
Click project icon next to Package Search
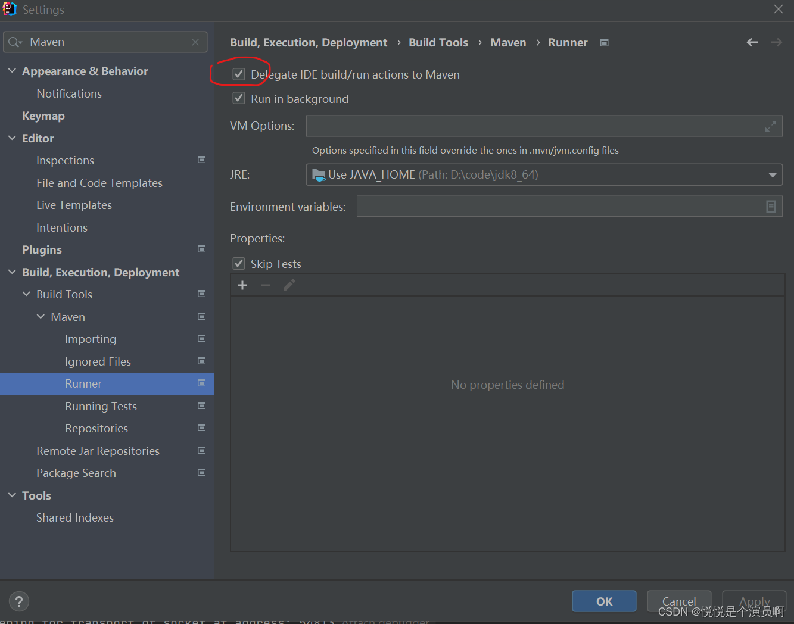[x=202, y=472]
